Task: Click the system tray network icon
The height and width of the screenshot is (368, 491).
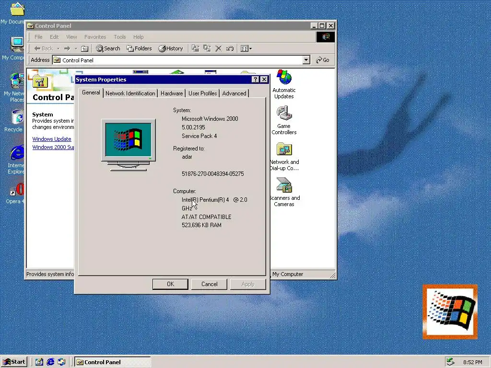Action: pyautogui.click(x=450, y=362)
